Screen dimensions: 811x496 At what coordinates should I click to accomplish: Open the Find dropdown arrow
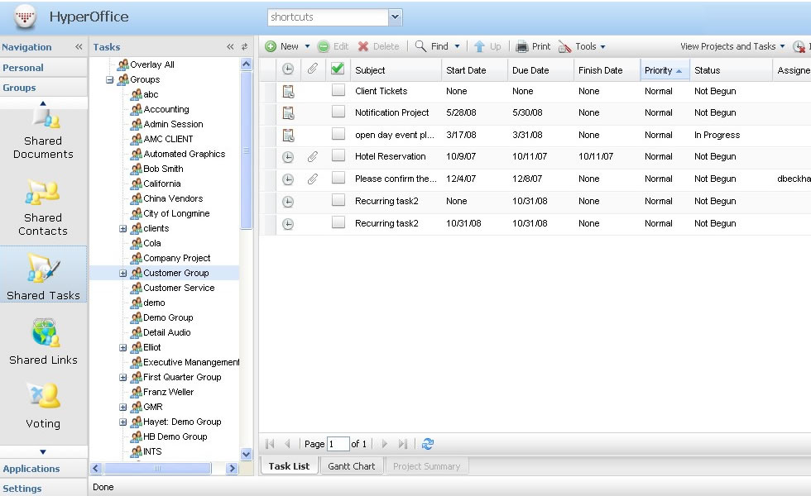tap(457, 46)
